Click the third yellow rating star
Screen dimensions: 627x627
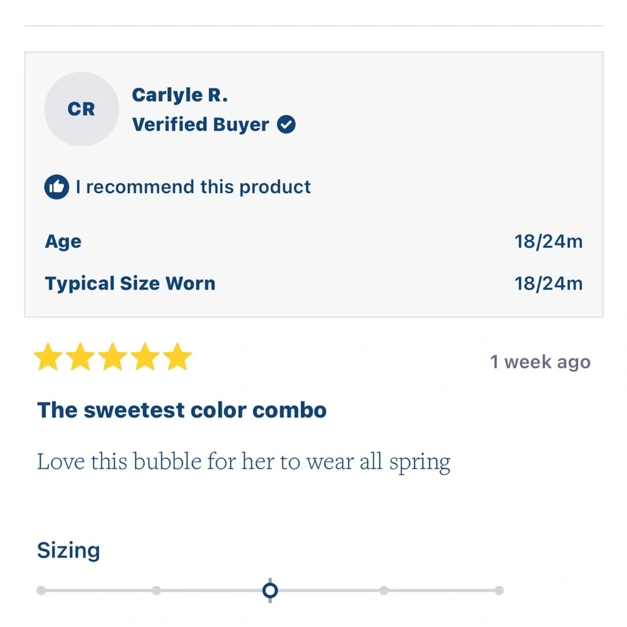coord(113,356)
